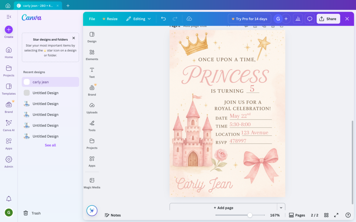Open the Elements panel
Viewport: 356px width, 222px height.
[92, 55]
